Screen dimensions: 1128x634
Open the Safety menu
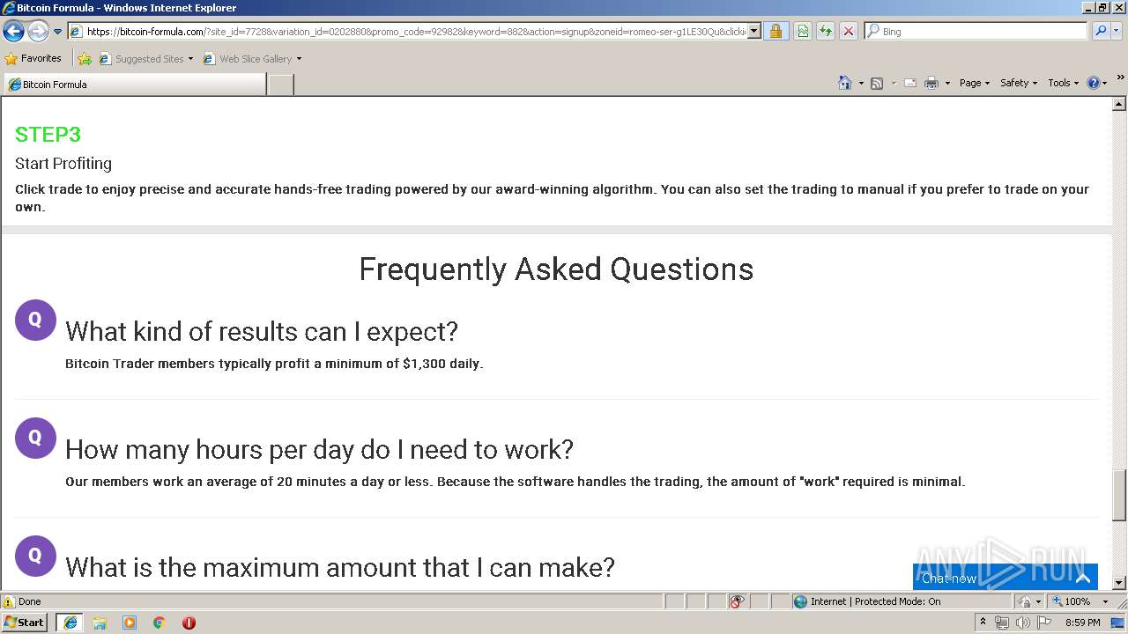(x=1019, y=83)
